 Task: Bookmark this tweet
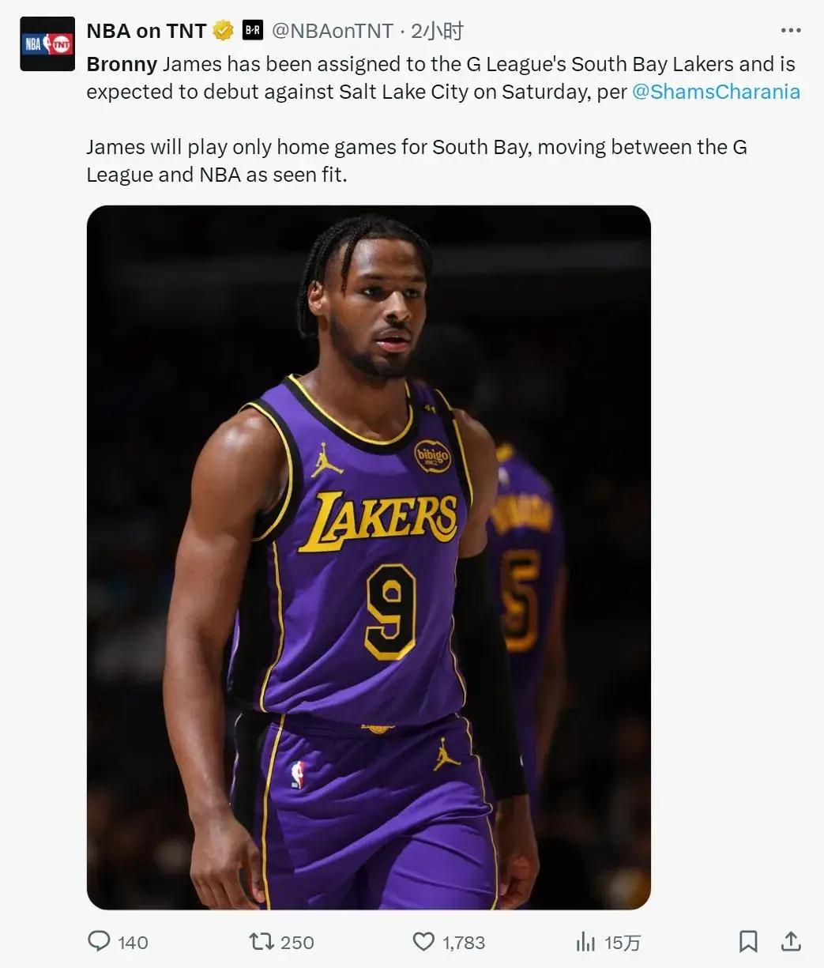[x=748, y=941]
